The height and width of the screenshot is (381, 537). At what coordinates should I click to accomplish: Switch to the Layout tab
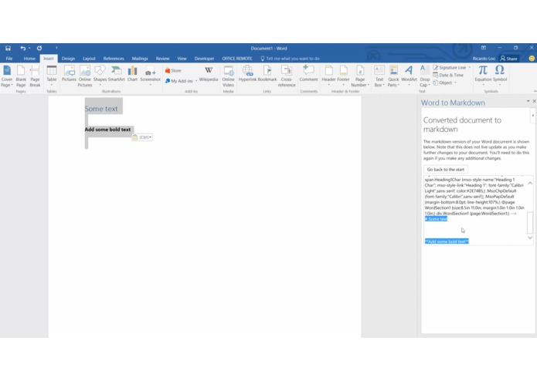(x=89, y=59)
